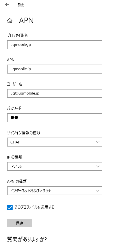Viewport: 140px width, 243px height.
Task: Focus the APN input field
Action: [55, 69]
